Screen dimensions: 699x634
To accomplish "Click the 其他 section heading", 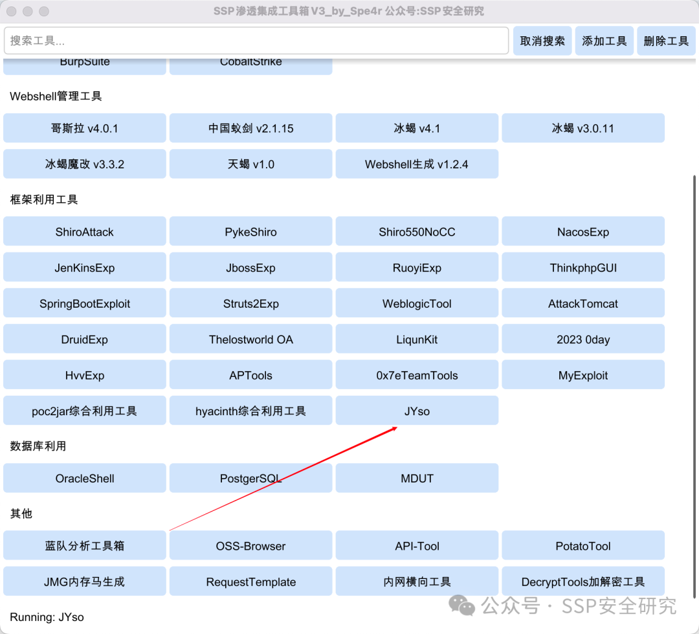I will point(21,513).
